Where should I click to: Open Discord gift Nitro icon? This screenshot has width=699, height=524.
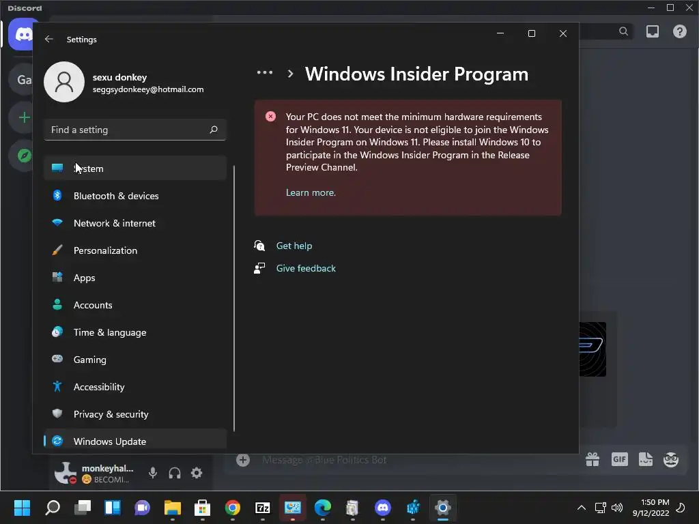[x=593, y=459]
